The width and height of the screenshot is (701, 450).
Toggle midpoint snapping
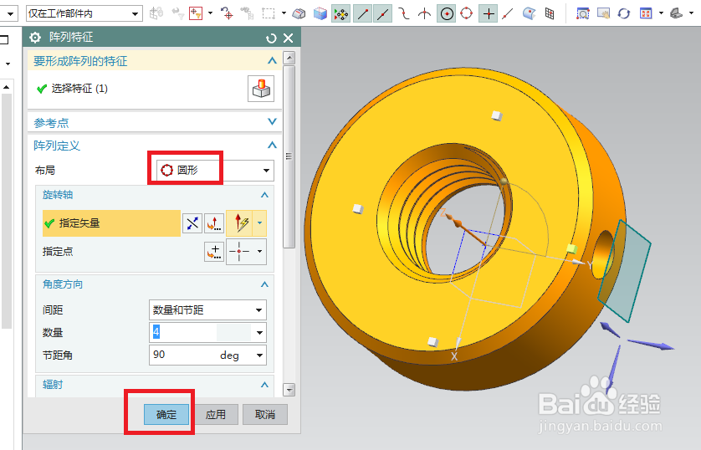click(382, 14)
